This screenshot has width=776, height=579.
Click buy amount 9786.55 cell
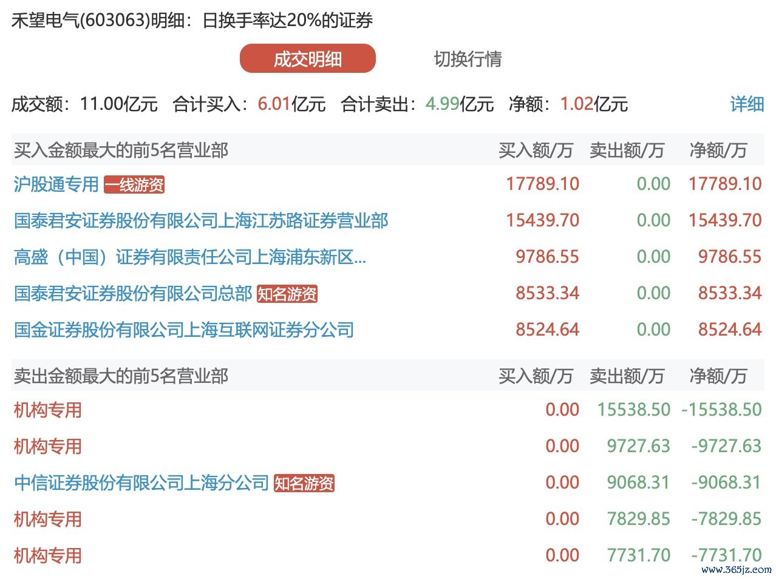click(548, 257)
